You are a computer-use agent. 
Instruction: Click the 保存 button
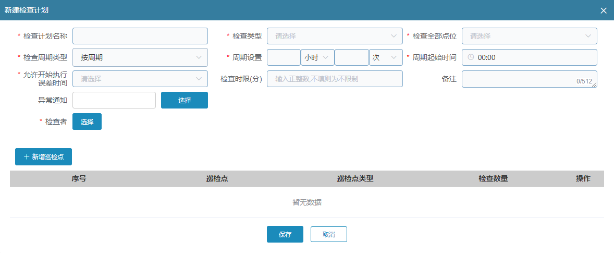coord(285,234)
